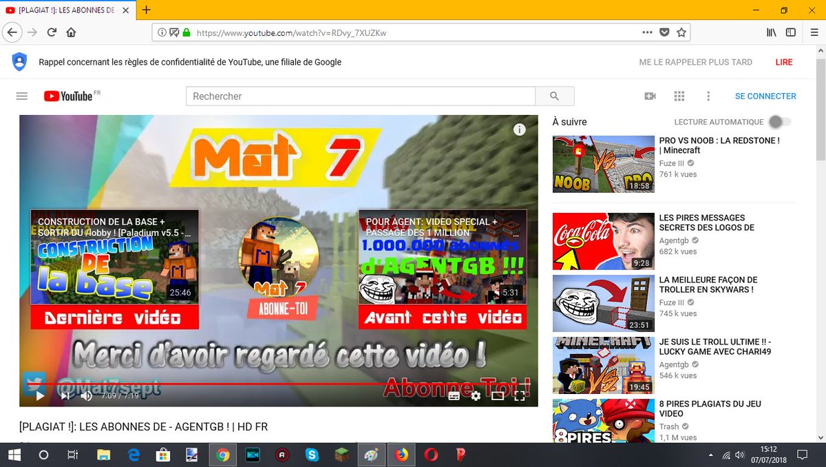Screen dimensions: 826x467
Task: Click the red video progress bar
Action: pyautogui.click(x=279, y=384)
